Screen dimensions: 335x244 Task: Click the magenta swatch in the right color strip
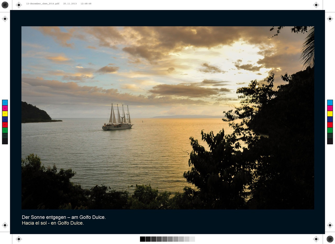tap(330, 108)
